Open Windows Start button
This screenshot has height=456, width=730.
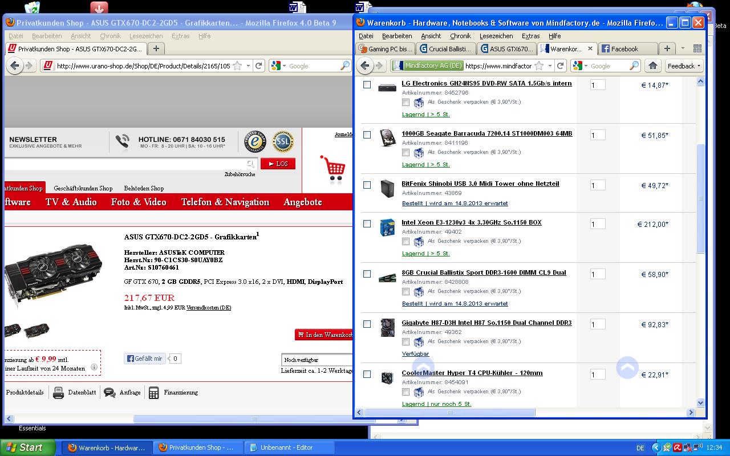point(28,447)
